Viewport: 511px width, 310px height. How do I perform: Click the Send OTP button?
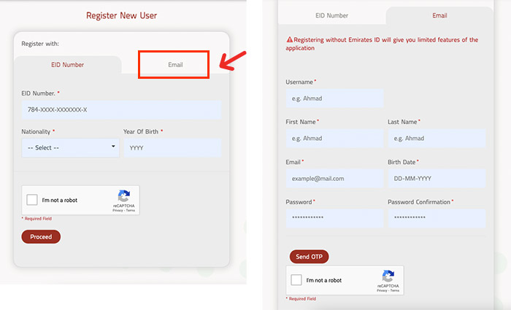pyautogui.click(x=310, y=257)
